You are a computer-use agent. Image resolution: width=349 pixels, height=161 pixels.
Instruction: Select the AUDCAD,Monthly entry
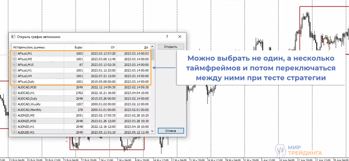point(81,110)
